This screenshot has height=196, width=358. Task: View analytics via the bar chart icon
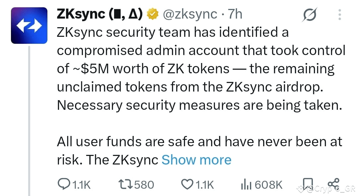[246, 184]
